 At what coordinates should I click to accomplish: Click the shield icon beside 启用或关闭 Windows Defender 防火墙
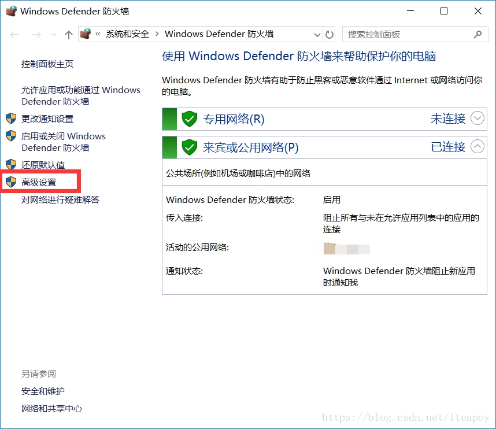11,136
